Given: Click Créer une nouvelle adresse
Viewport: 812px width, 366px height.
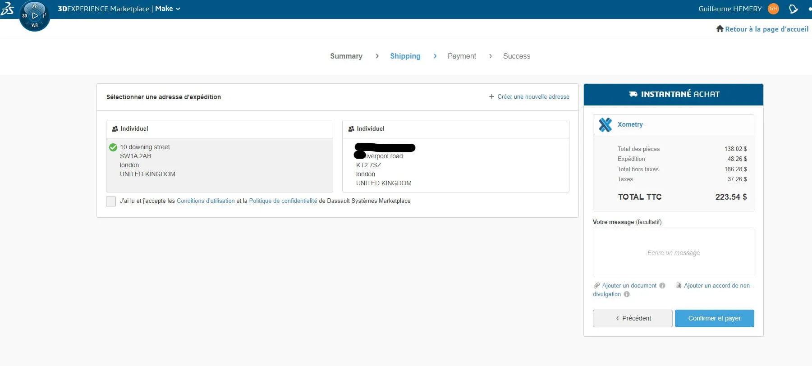Looking at the screenshot, I should [x=529, y=96].
